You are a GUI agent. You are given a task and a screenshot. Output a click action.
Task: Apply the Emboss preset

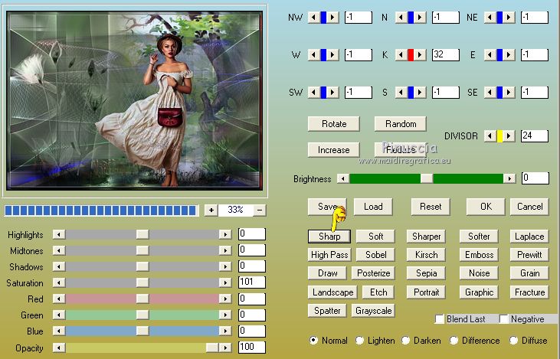tap(479, 255)
